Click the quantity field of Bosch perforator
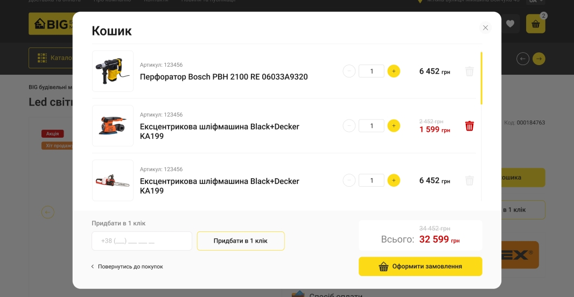Viewport: 574px width, 297px height. click(x=371, y=71)
